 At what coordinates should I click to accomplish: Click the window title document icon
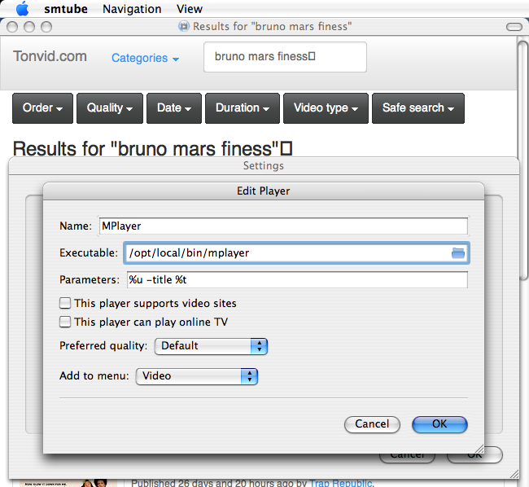tap(184, 26)
